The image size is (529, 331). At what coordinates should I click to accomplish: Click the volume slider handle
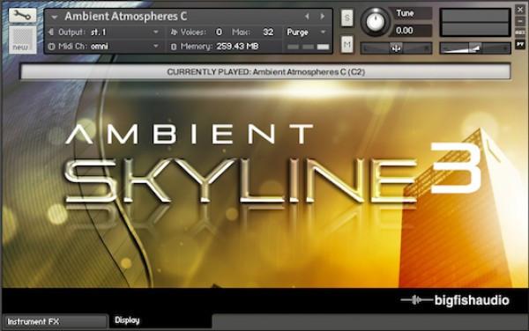coord(475,48)
